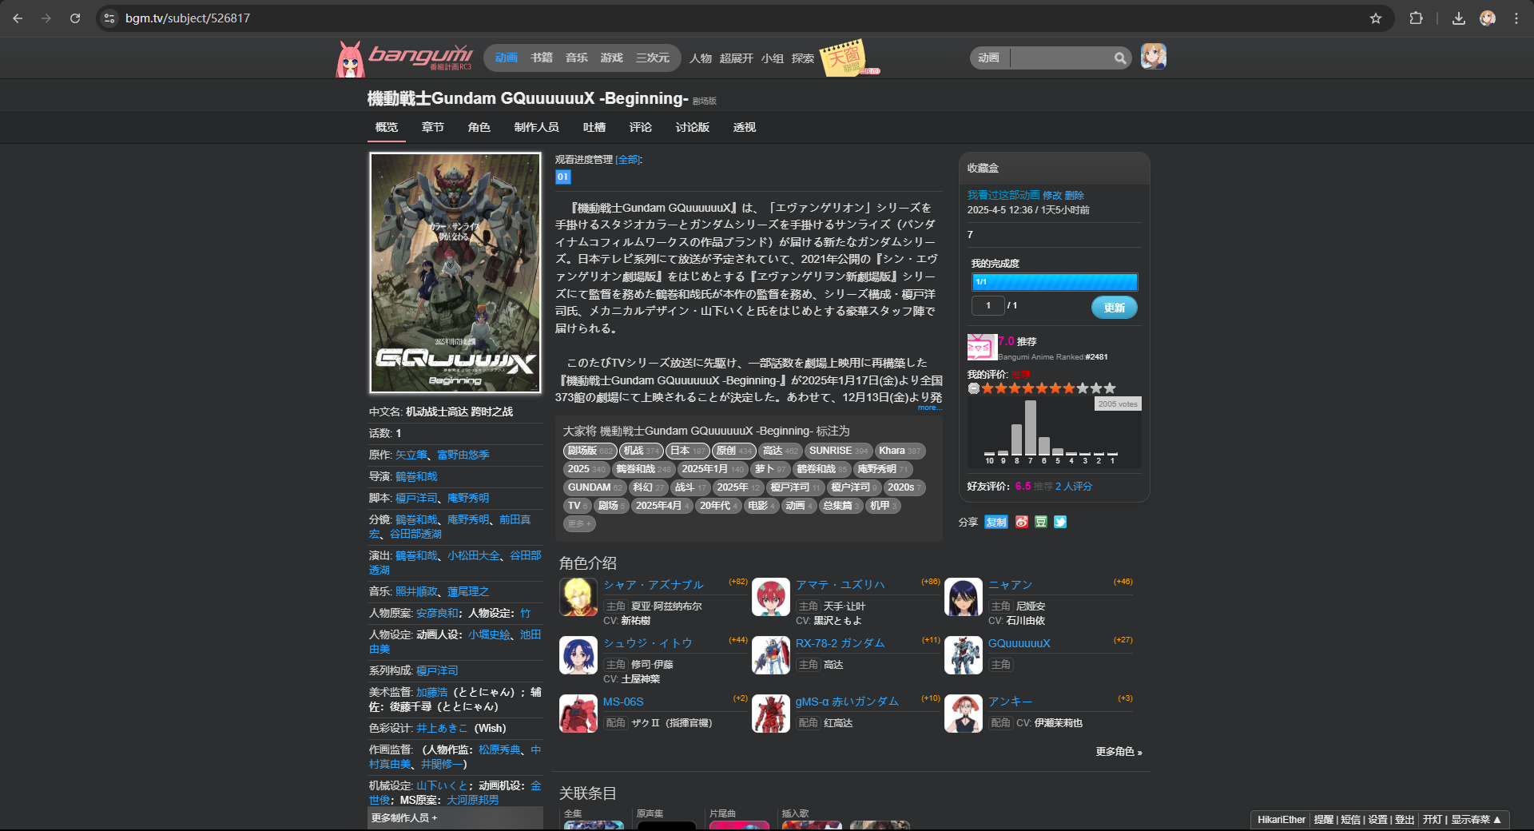Click 登出 in the bottom bar
Viewport: 1534px width, 831px height.
(1404, 819)
